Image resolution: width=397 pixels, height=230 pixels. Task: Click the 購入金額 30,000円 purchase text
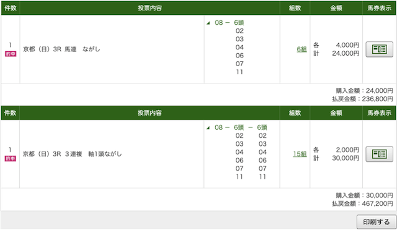[364, 195]
